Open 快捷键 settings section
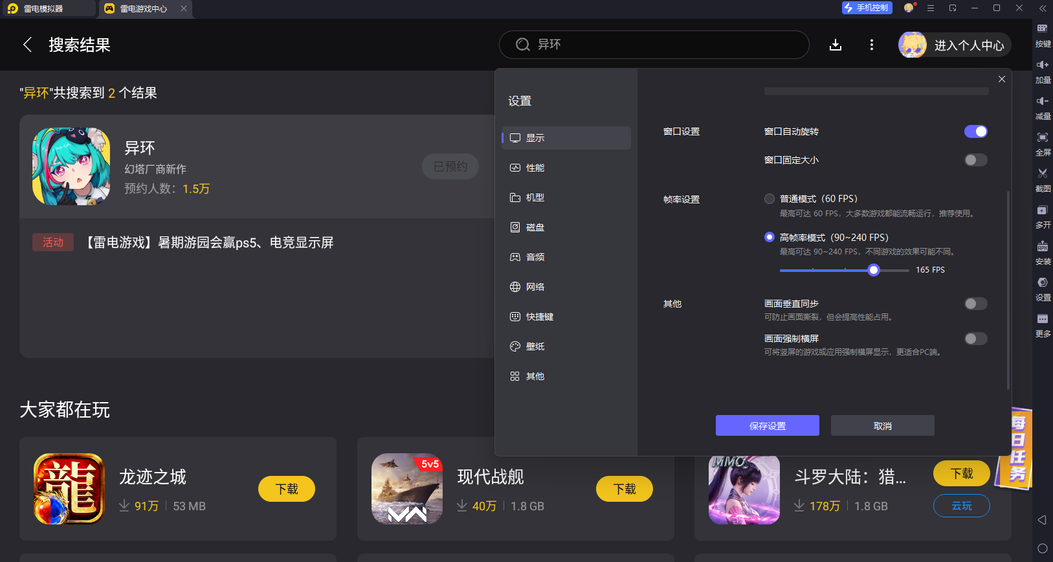1053x562 pixels. (x=566, y=317)
